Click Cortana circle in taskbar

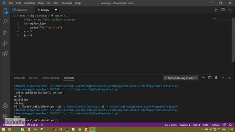[10, 129]
